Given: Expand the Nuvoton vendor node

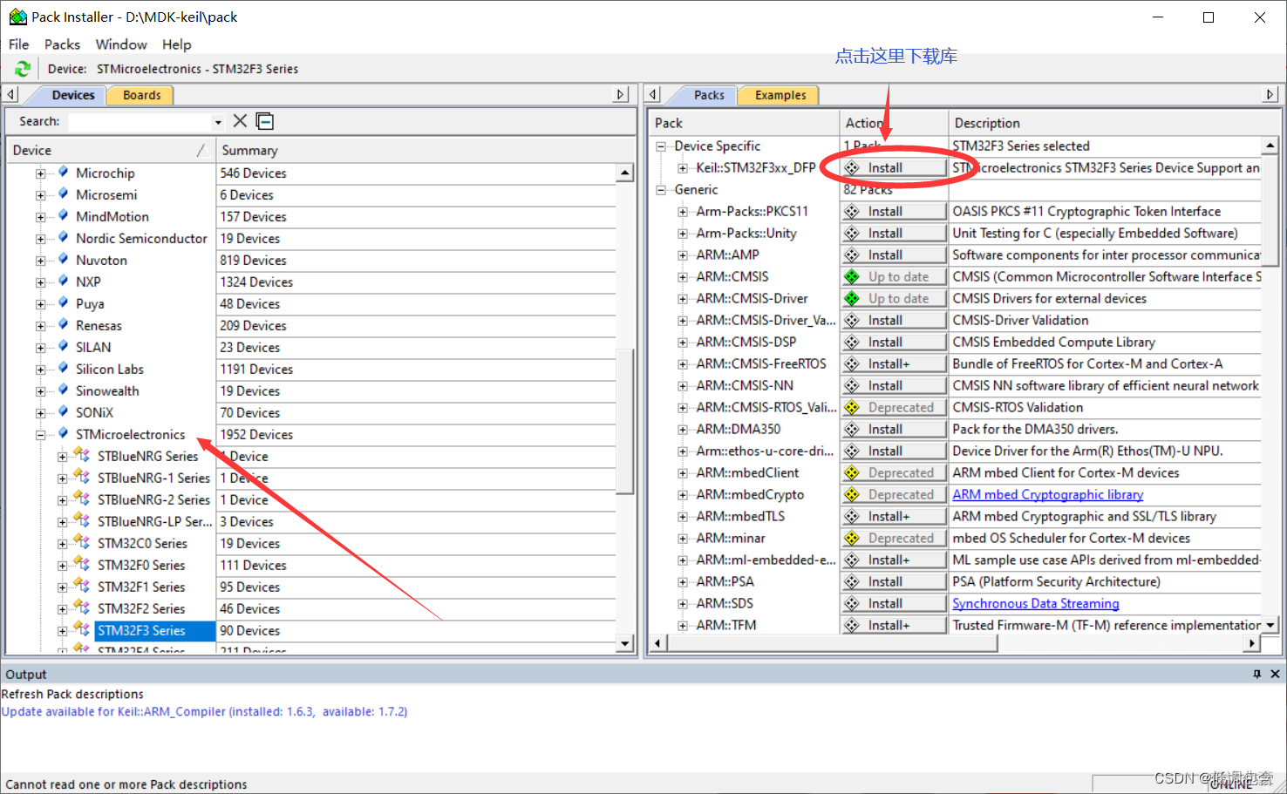Looking at the screenshot, I should [x=40, y=261].
